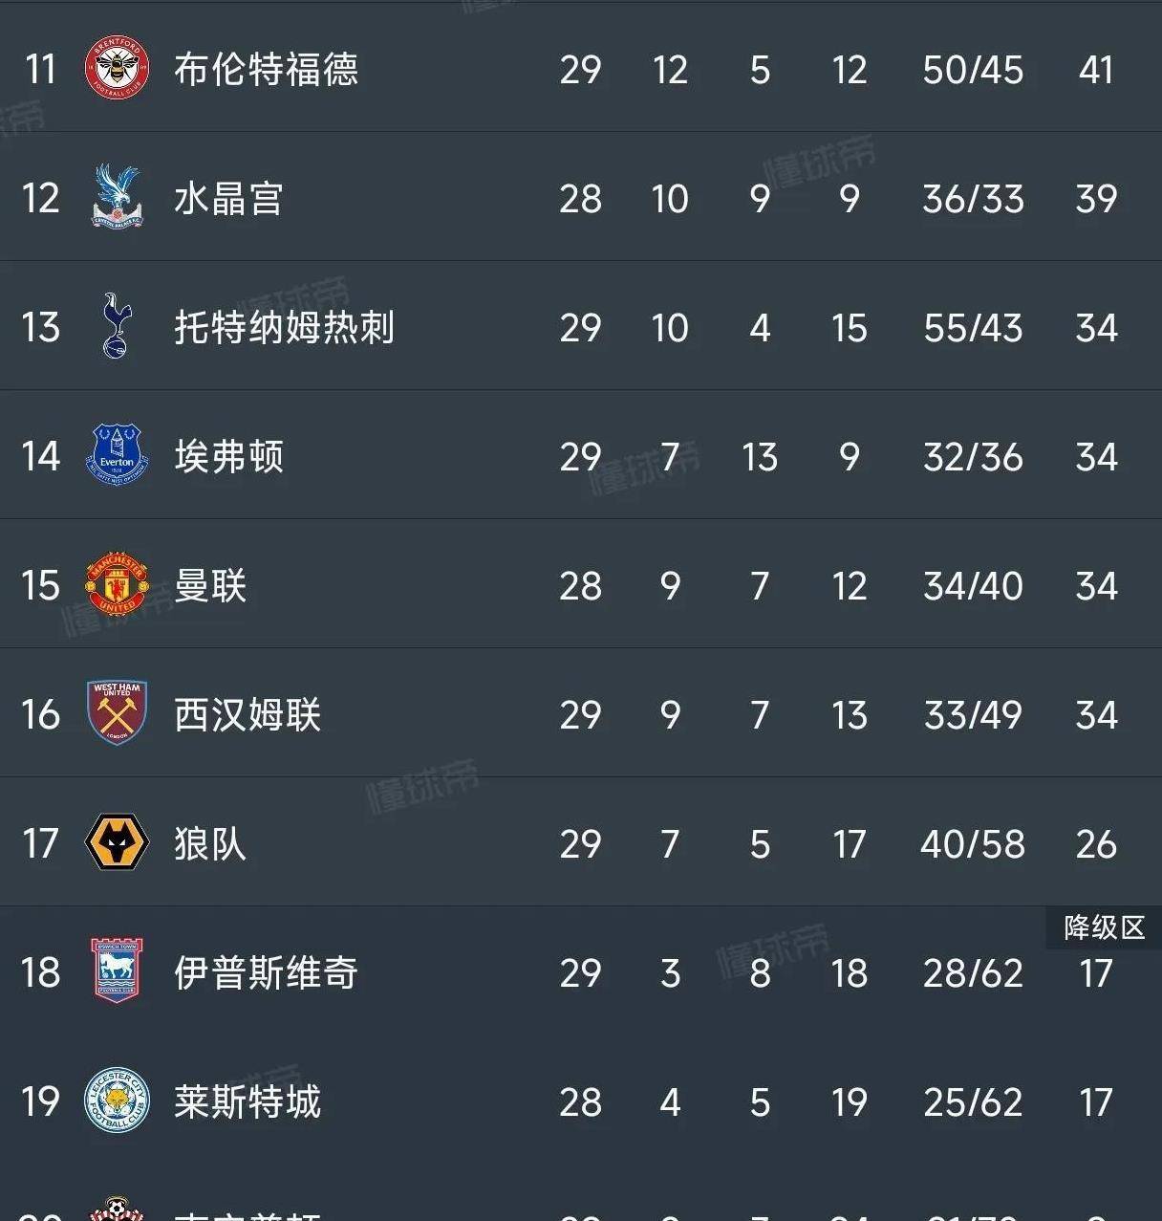Click the 降级区 relegation zone label
This screenshot has width=1162, height=1221.
[1104, 927]
